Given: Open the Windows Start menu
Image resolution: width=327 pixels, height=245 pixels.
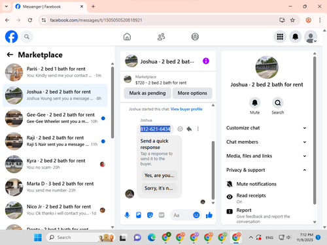Looking at the screenshot, I should coord(38,237).
